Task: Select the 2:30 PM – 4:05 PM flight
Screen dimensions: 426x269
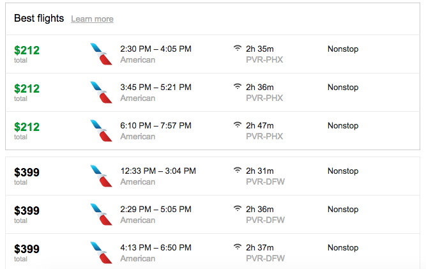Action: click(213, 54)
